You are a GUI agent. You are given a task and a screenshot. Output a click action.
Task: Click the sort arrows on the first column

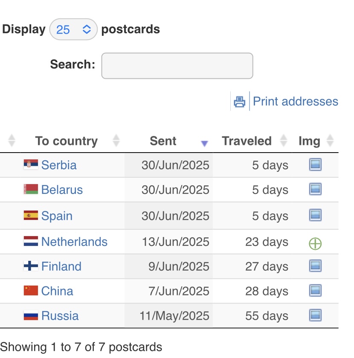tap(12, 140)
